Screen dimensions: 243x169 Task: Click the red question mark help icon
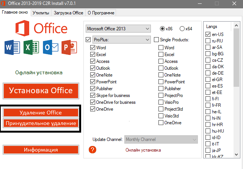pos(92,150)
